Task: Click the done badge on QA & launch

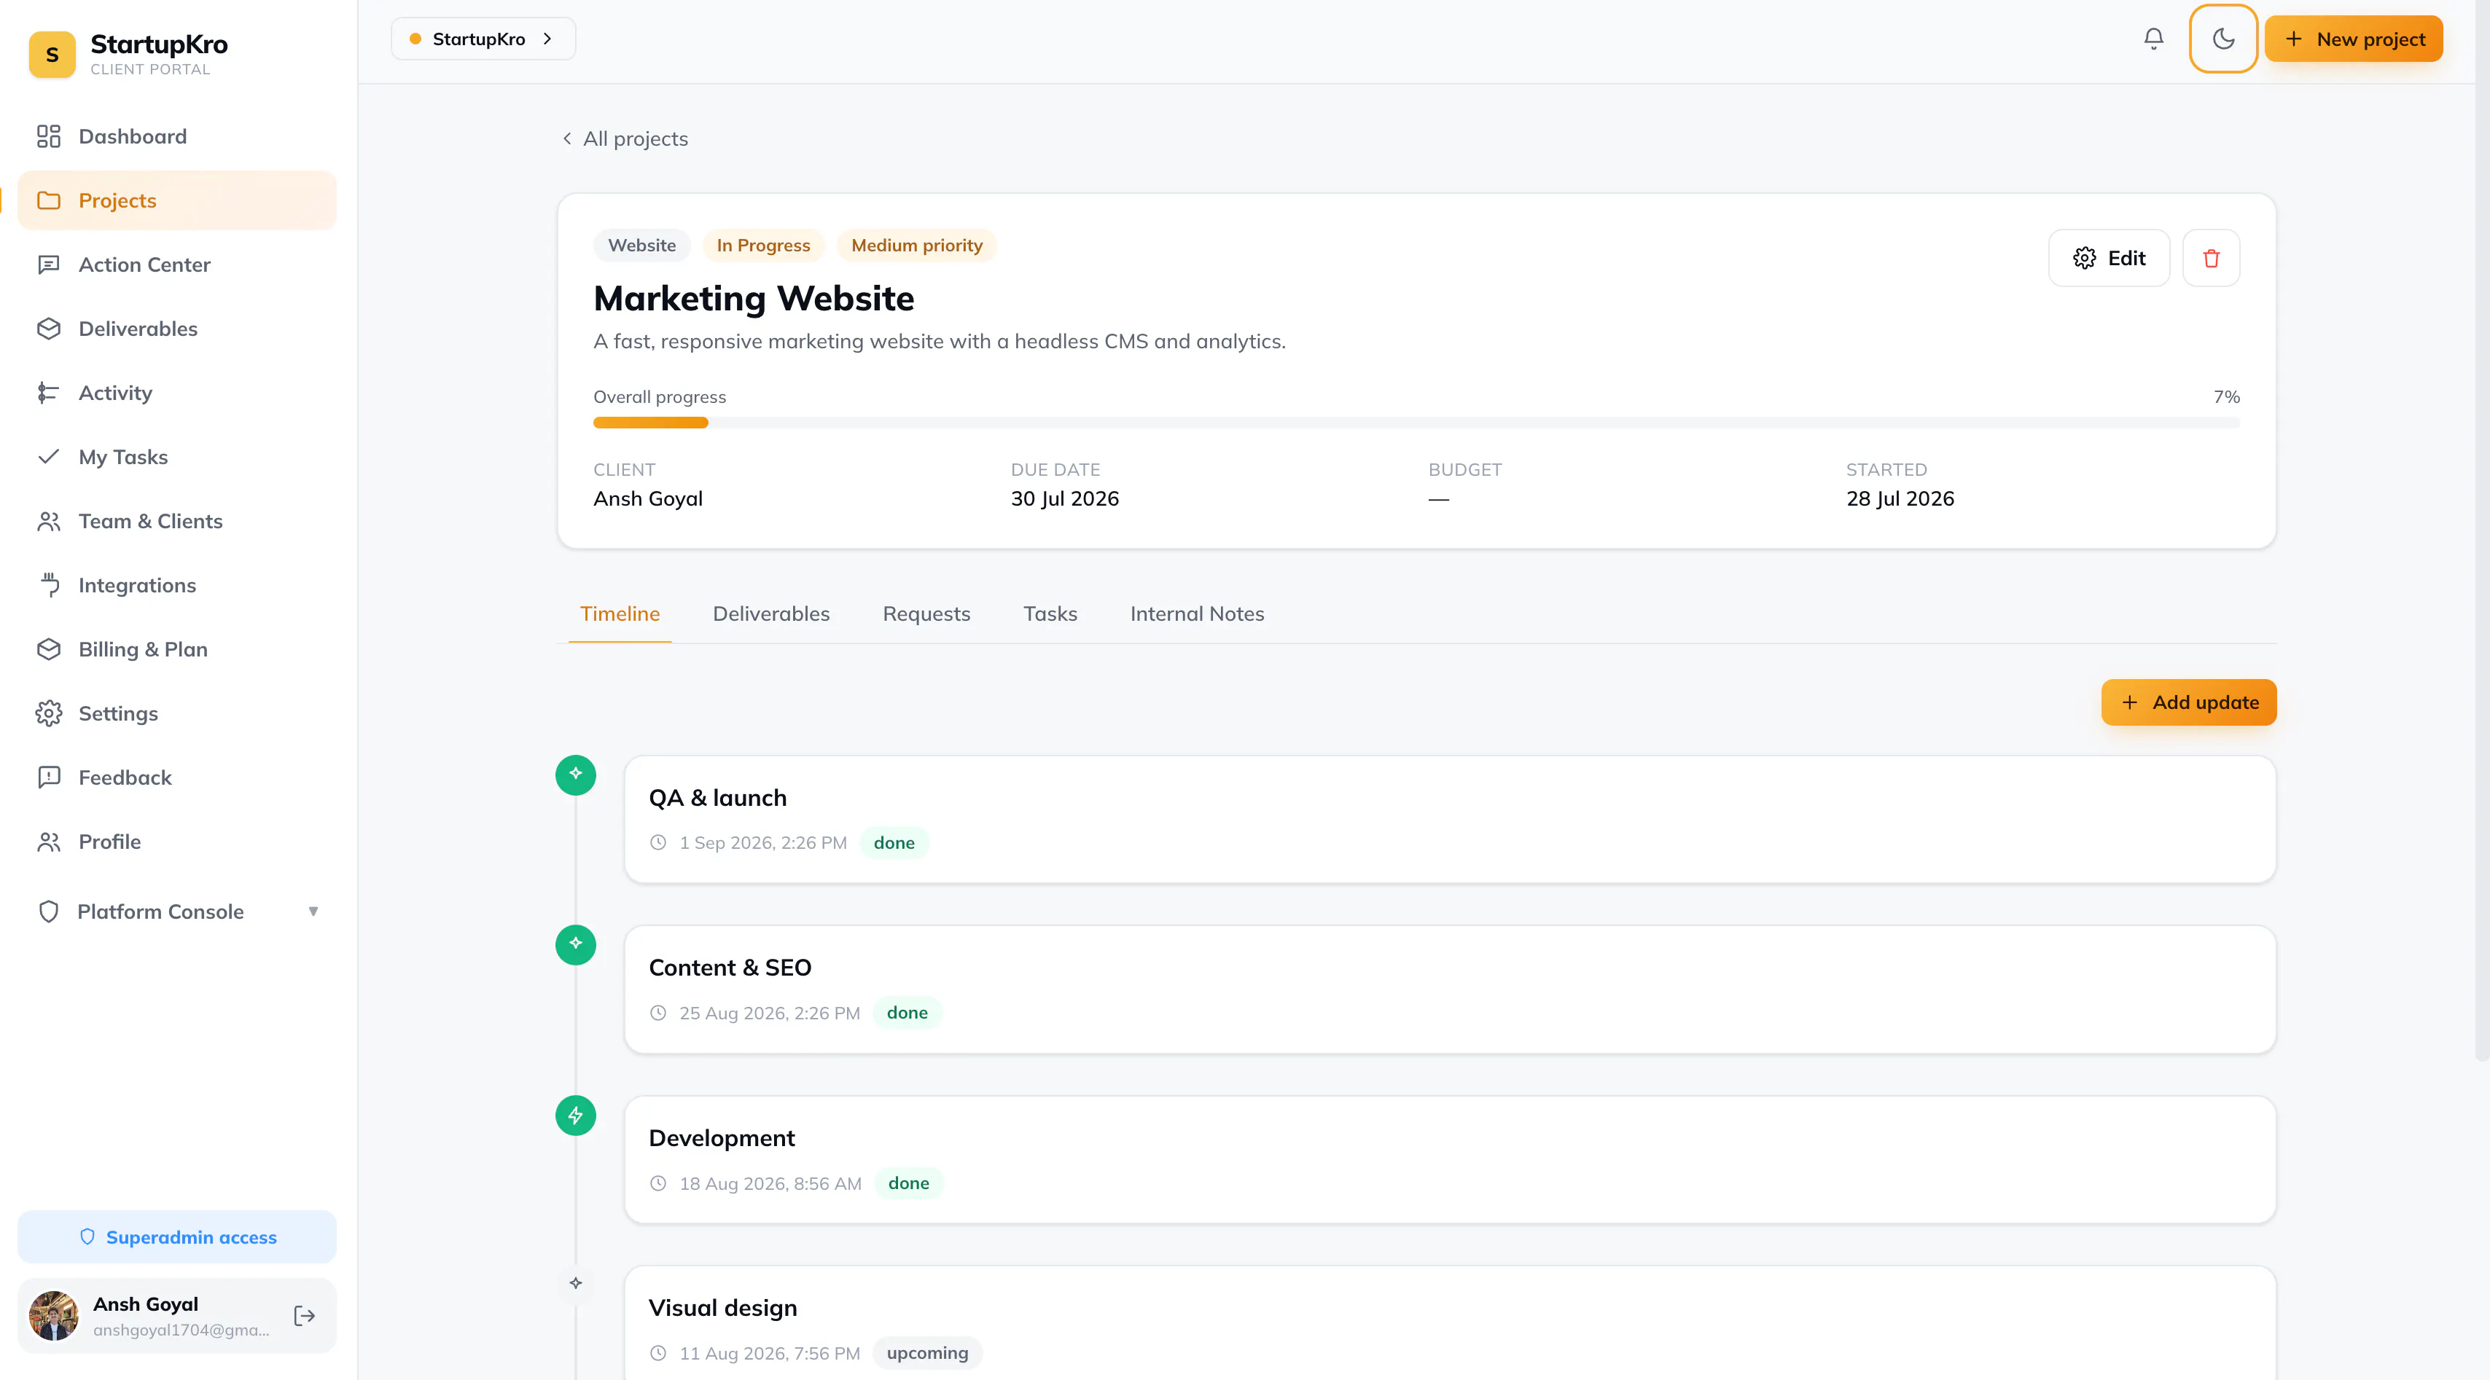Action: [894, 843]
